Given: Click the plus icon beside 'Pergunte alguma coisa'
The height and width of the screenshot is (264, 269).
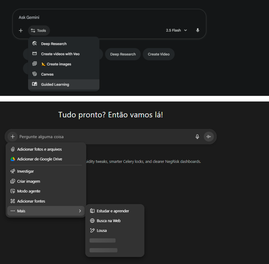Looking at the screenshot, I should pos(12,137).
